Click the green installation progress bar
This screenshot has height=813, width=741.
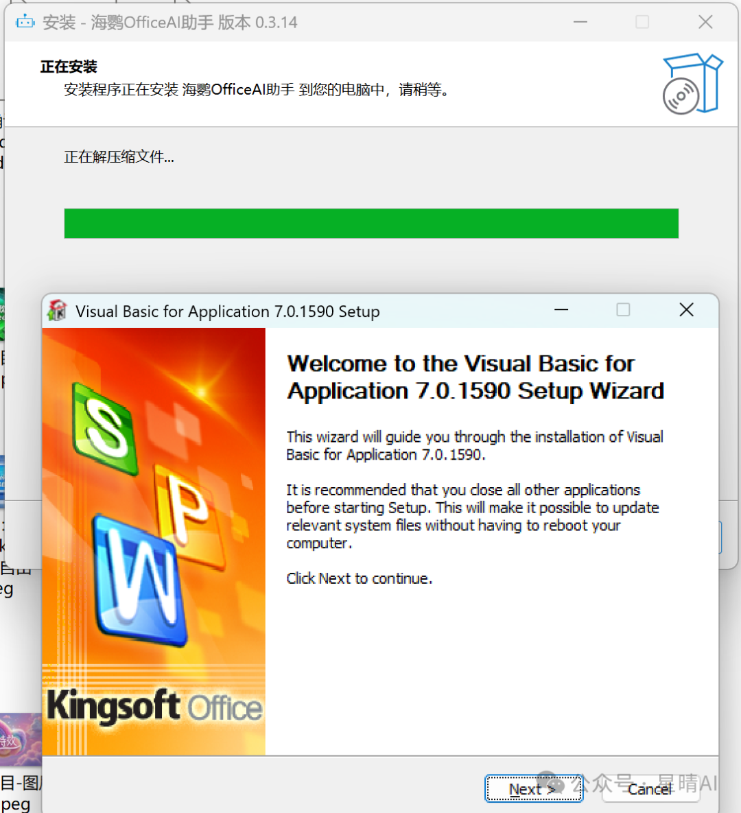pyautogui.click(x=371, y=224)
